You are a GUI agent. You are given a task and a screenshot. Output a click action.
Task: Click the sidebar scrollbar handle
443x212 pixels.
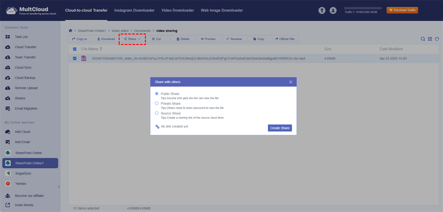[x=59, y=187]
